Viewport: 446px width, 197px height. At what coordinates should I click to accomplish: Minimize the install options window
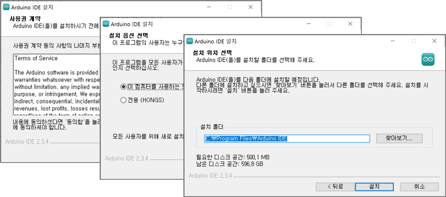(309, 24)
